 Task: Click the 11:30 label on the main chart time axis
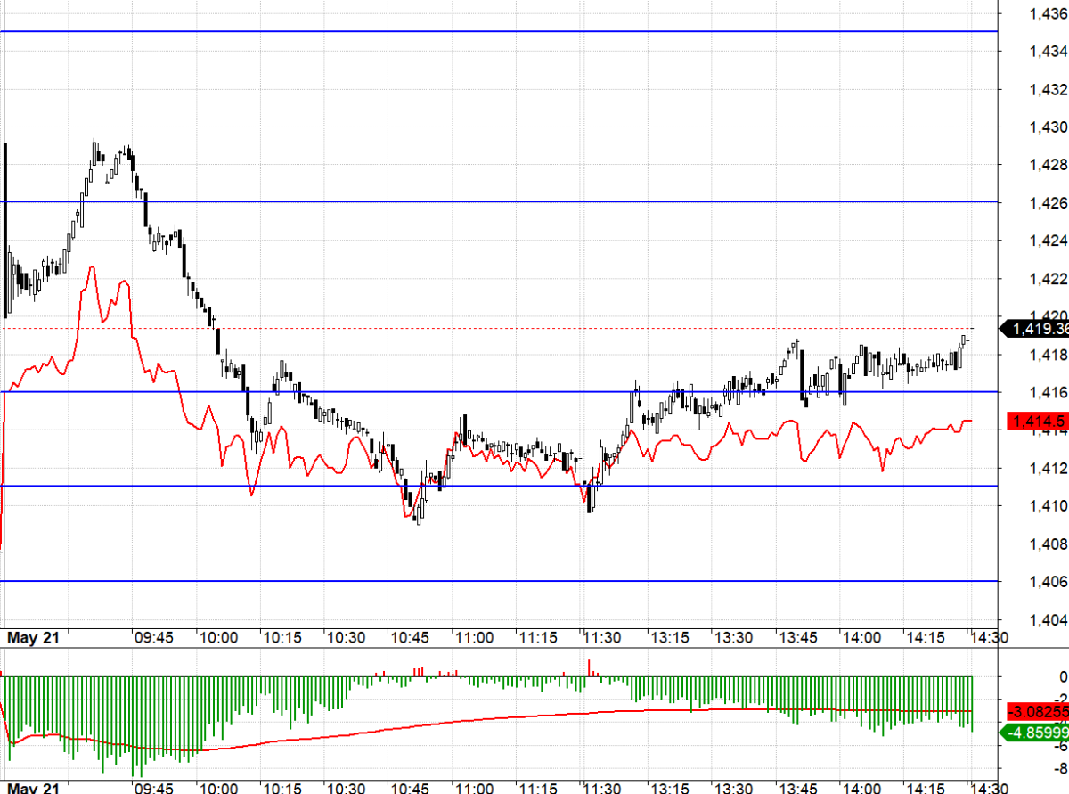click(x=601, y=638)
